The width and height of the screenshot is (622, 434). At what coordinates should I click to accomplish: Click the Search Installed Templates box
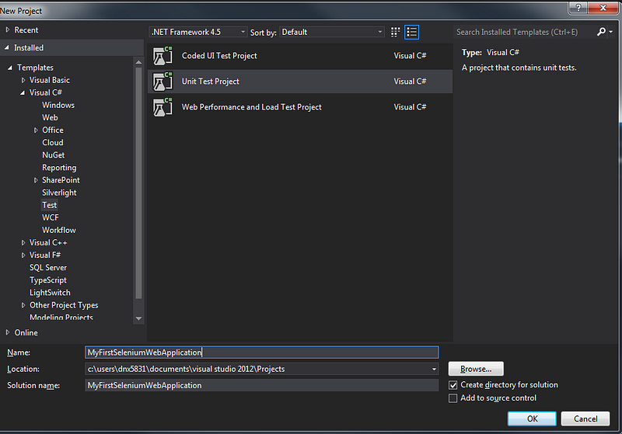pyautogui.click(x=524, y=32)
